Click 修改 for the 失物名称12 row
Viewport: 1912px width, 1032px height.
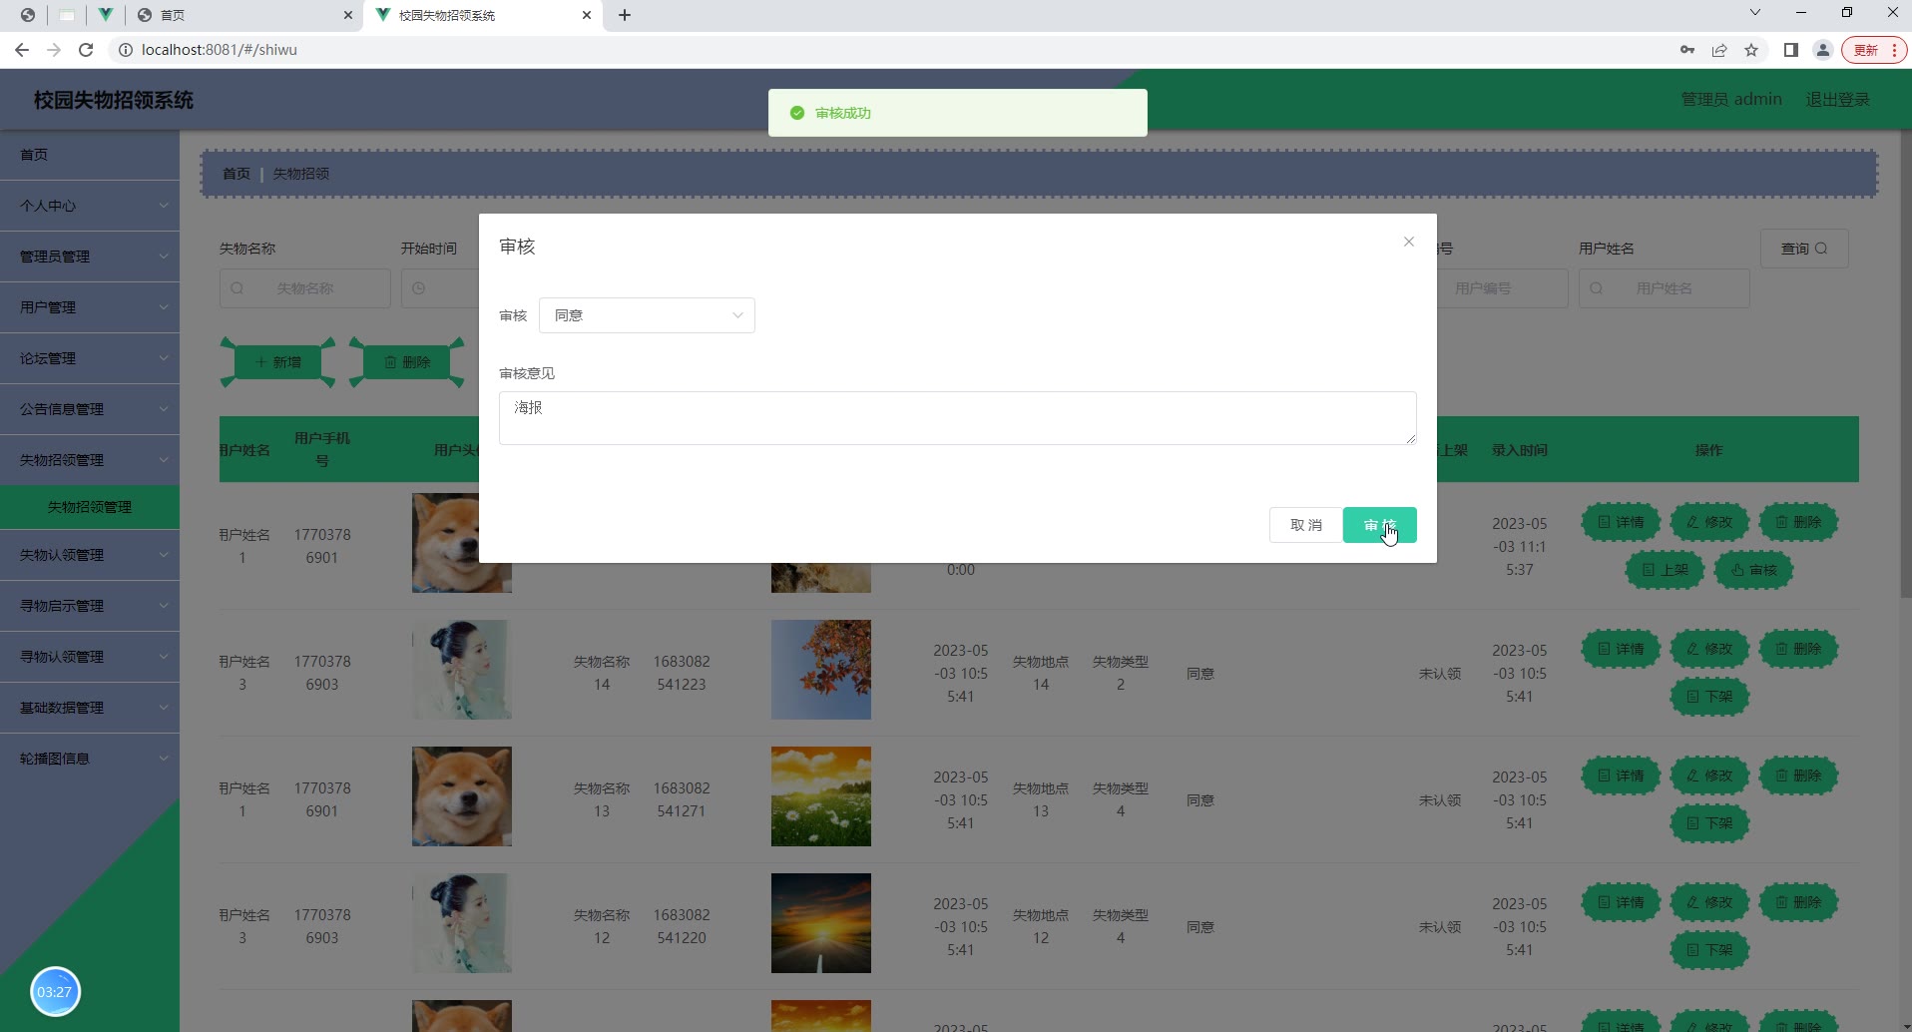pos(1709,902)
